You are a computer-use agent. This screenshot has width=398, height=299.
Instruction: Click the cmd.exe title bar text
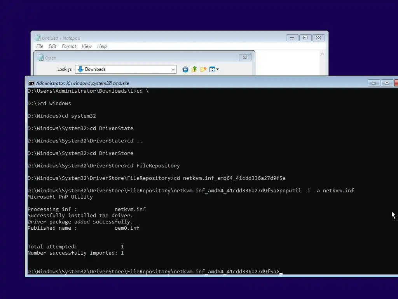(82, 83)
